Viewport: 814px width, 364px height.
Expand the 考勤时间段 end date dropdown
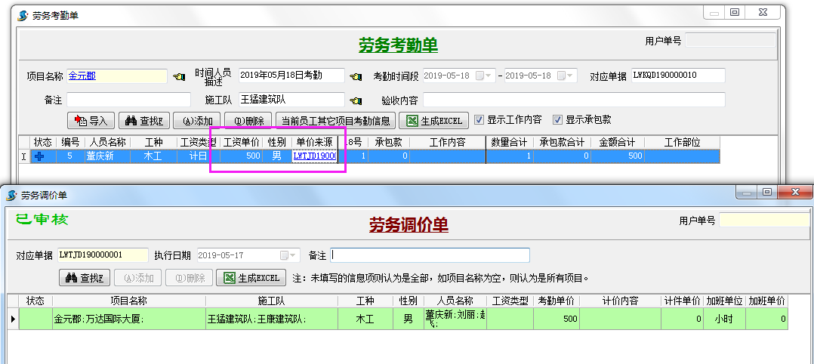(570, 76)
